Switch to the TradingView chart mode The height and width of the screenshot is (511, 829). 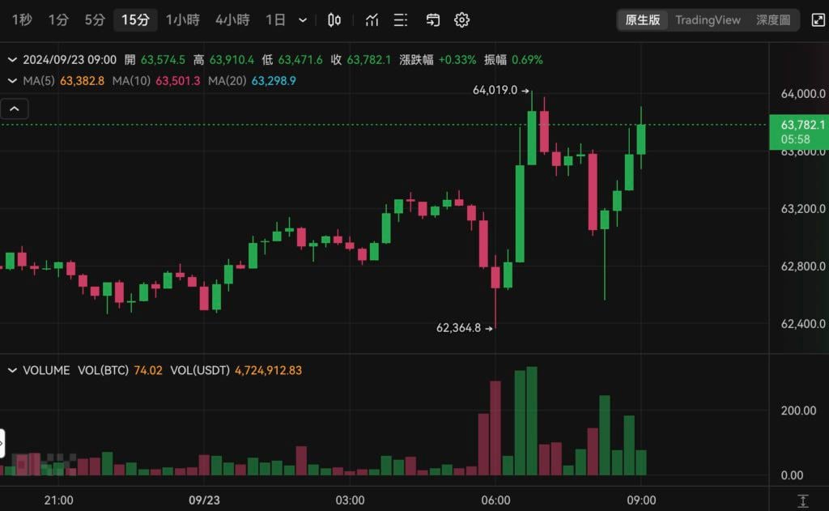[x=708, y=20]
